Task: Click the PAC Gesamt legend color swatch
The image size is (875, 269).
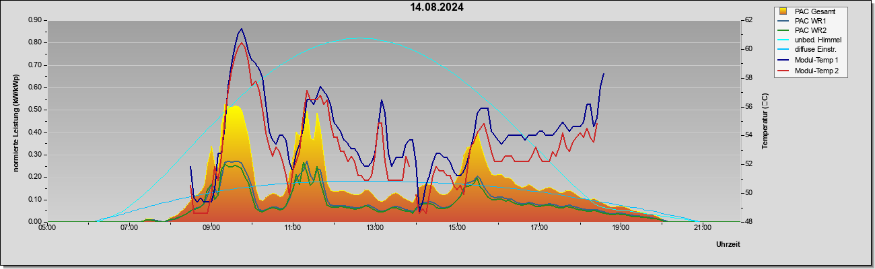Action: (x=783, y=11)
